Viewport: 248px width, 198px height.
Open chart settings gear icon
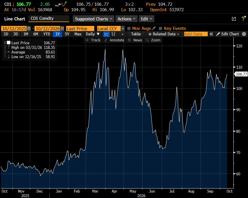(x=244, y=34)
